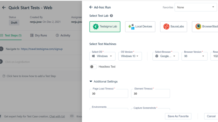
Task: Open the Capture Screenshots dropdown field
Action: (151, 109)
